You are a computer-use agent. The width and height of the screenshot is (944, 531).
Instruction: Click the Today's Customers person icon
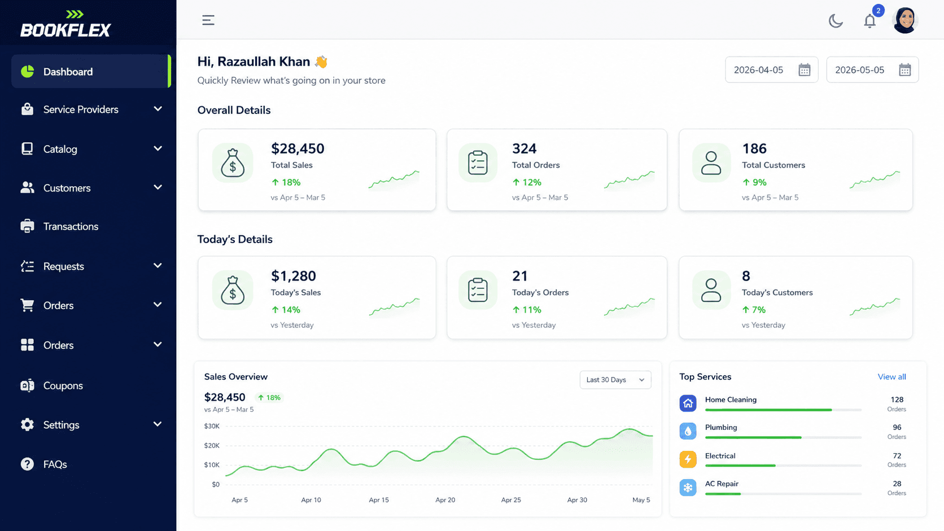711,290
